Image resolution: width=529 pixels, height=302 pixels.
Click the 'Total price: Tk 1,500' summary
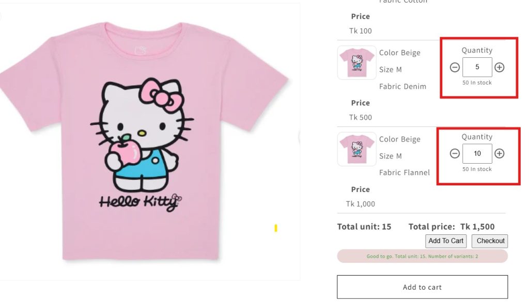coord(452,227)
